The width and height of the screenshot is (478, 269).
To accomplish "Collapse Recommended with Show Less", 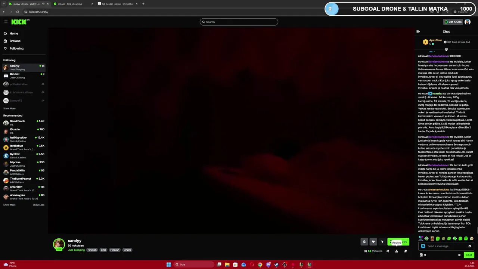I will 38,205.
